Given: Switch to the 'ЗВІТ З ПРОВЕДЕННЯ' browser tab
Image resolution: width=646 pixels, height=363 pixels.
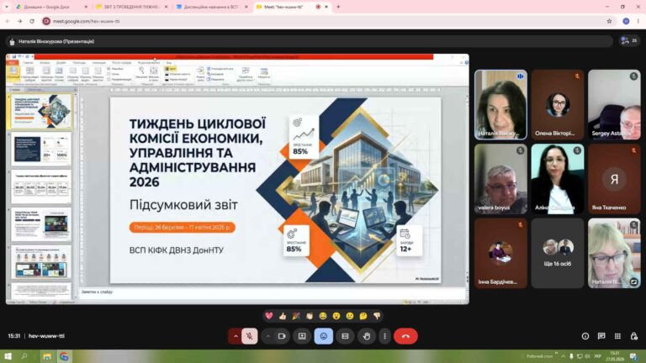Looking at the screenshot, I should pyautogui.click(x=131, y=7).
